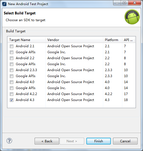Click the Android robot logo icon
The height and width of the screenshot is (151, 143).
coord(132,17)
